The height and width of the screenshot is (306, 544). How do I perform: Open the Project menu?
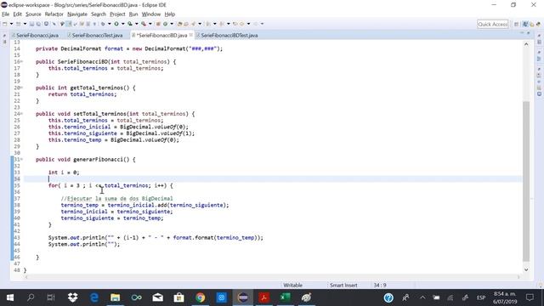pyautogui.click(x=117, y=14)
